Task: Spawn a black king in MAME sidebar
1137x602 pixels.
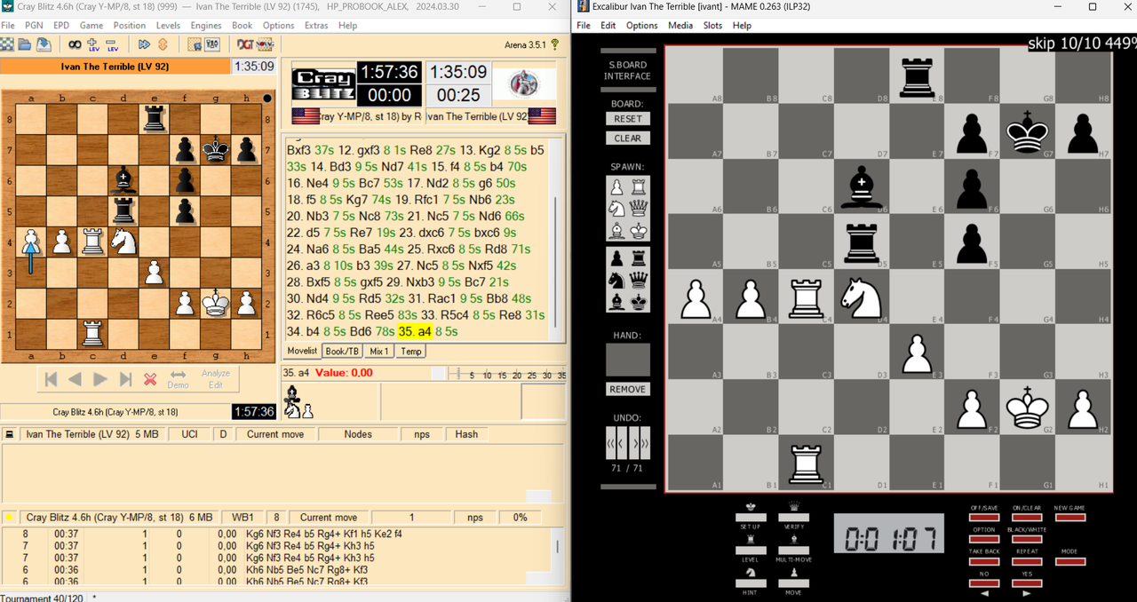Action: (638, 302)
